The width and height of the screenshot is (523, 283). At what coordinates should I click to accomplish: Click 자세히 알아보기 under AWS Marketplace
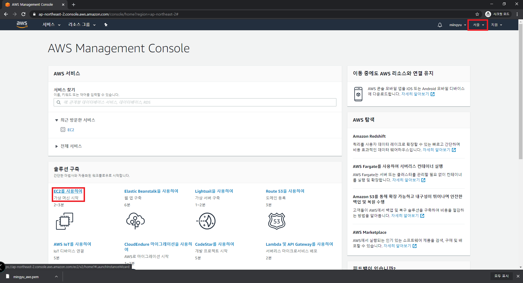[397, 246]
